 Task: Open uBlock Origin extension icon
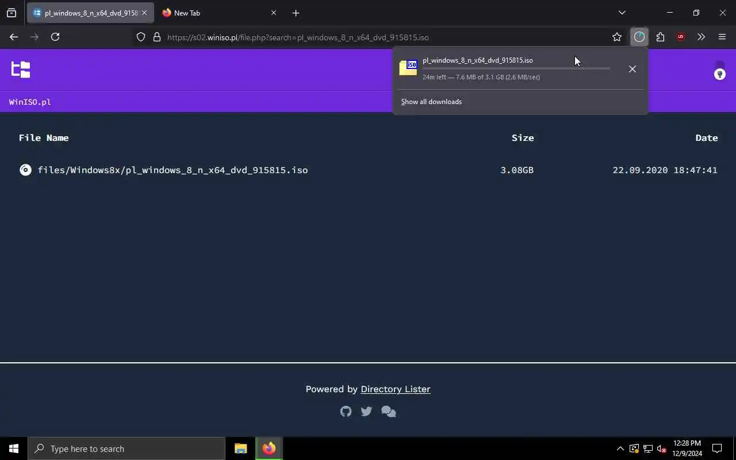(x=681, y=37)
